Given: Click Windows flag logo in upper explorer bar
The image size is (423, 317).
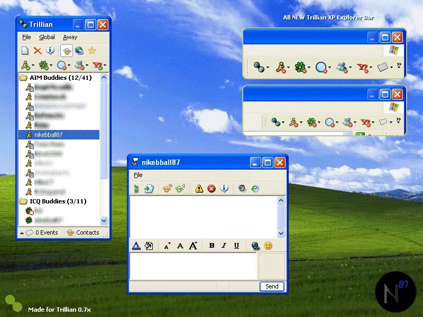Looking at the screenshot, I should click(393, 50).
